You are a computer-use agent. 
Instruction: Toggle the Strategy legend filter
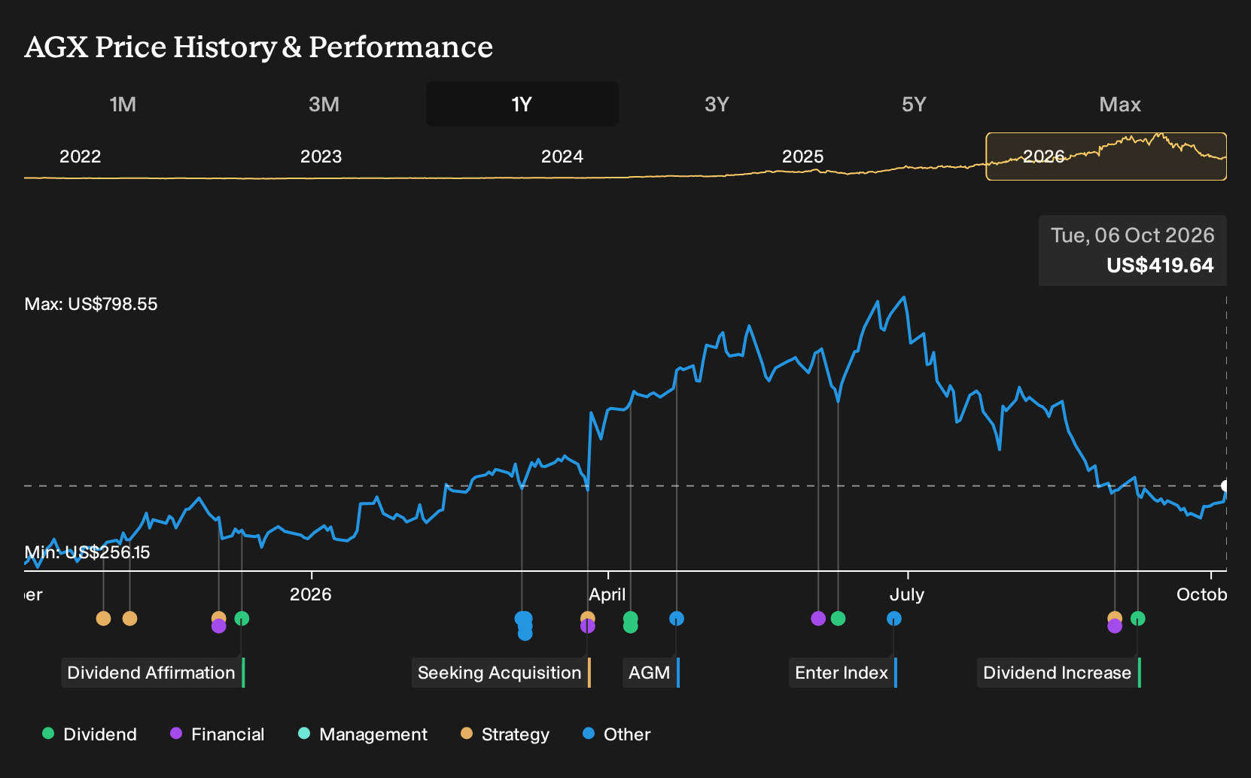click(505, 734)
